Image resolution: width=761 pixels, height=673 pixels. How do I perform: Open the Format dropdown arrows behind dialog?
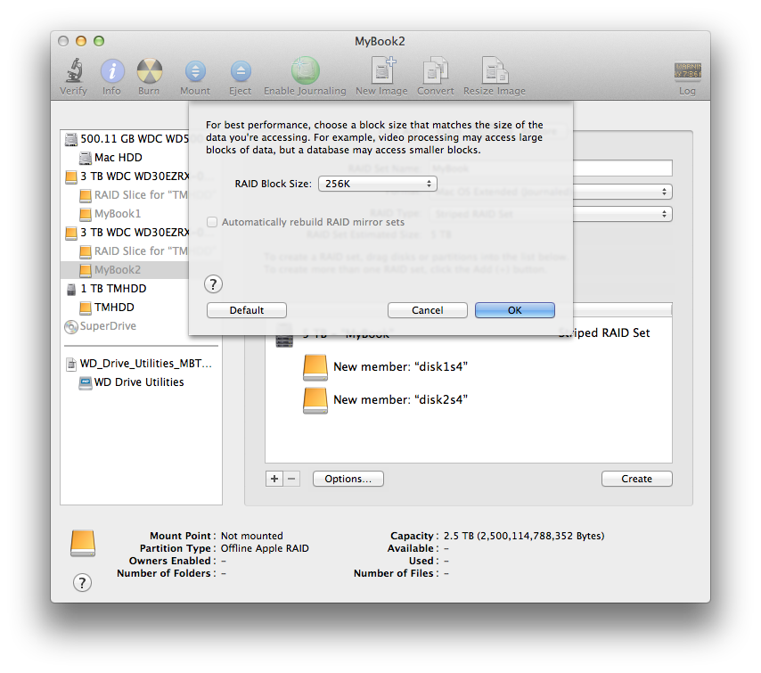point(664,192)
